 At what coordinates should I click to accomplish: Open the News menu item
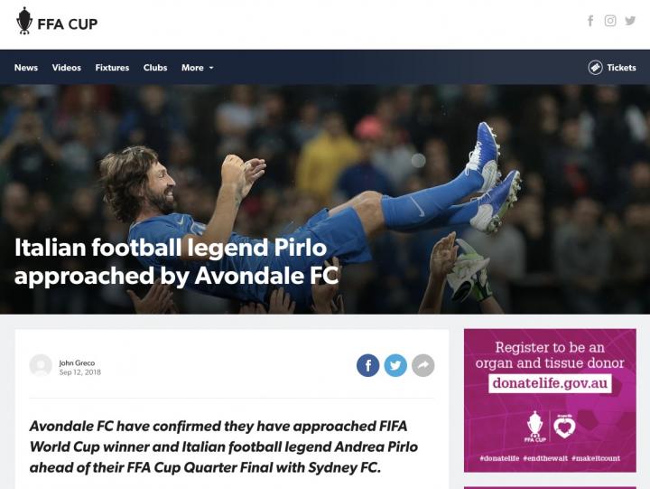(25, 68)
